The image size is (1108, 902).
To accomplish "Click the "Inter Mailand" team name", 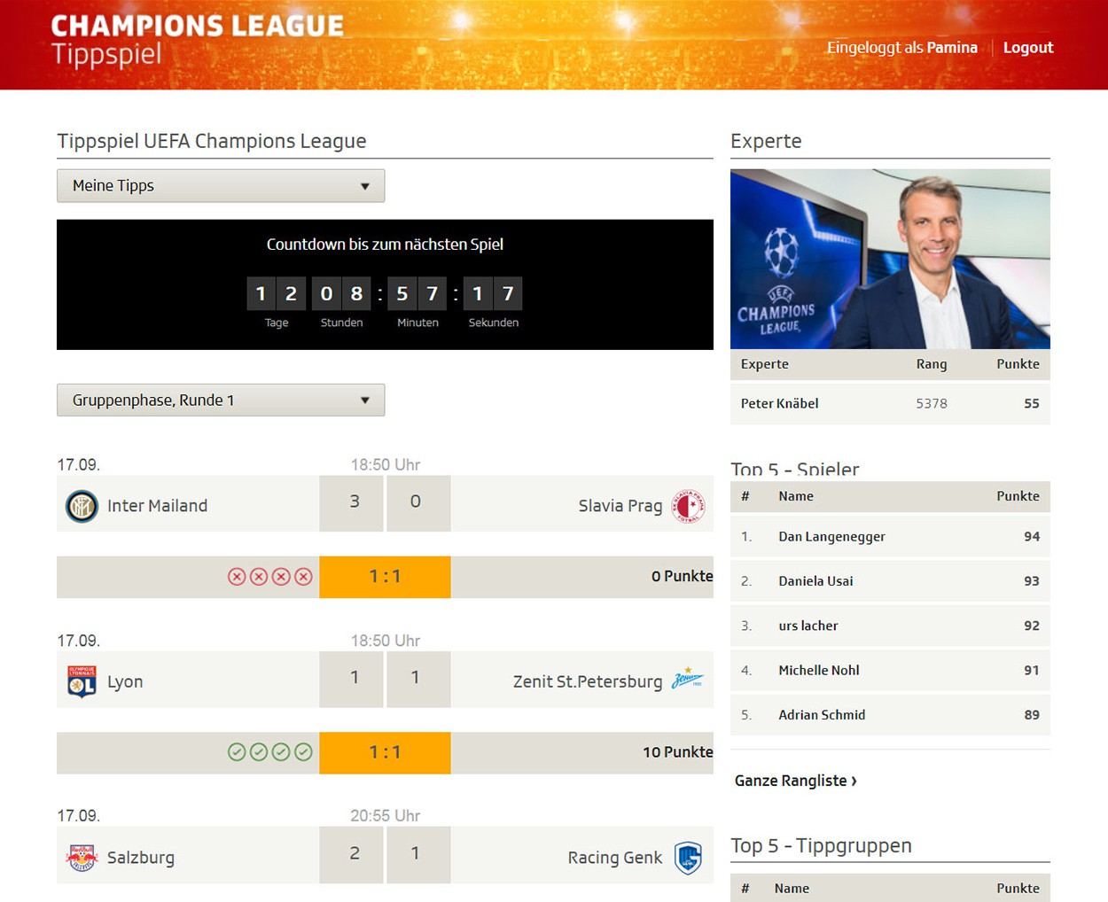I will coord(157,506).
